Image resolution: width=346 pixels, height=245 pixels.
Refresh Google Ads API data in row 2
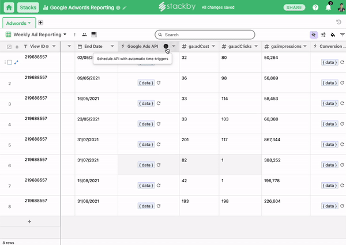[159, 83]
